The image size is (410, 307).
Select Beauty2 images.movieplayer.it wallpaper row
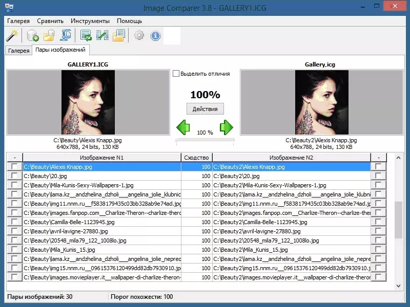click(292, 277)
